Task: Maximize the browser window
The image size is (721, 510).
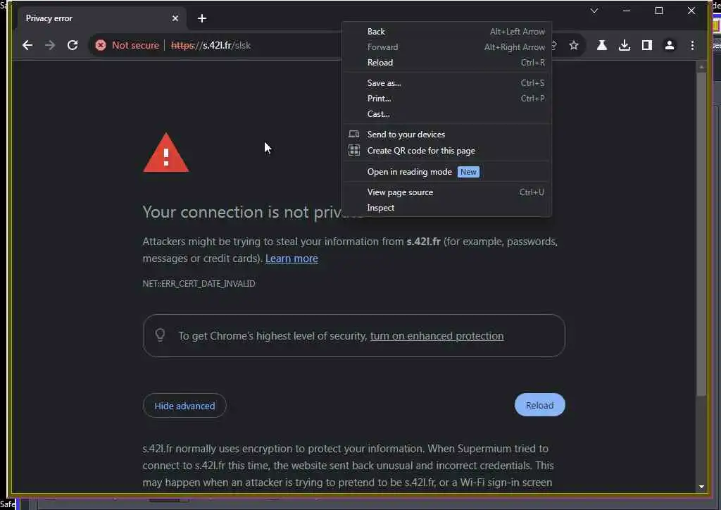Action: click(659, 11)
